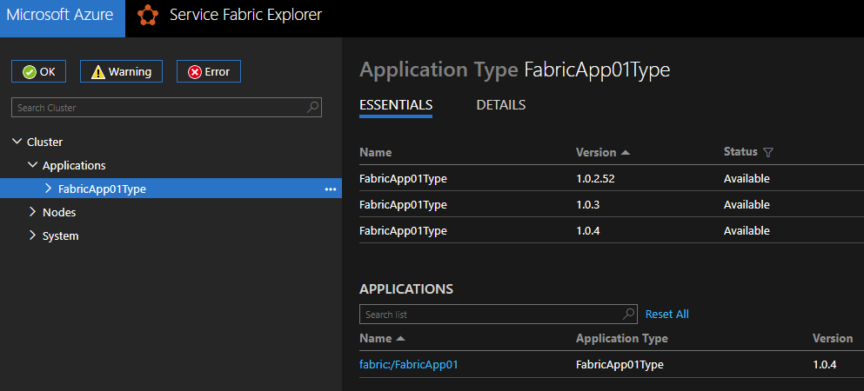This screenshot has width=864, height=391.
Task: Open the fabric:/FabricApp01 application link
Action: (408, 365)
